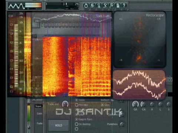Adjust the Fade out knob

coord(65,104)
